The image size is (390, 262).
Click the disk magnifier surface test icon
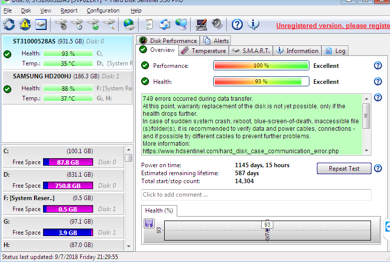(109, 24)
